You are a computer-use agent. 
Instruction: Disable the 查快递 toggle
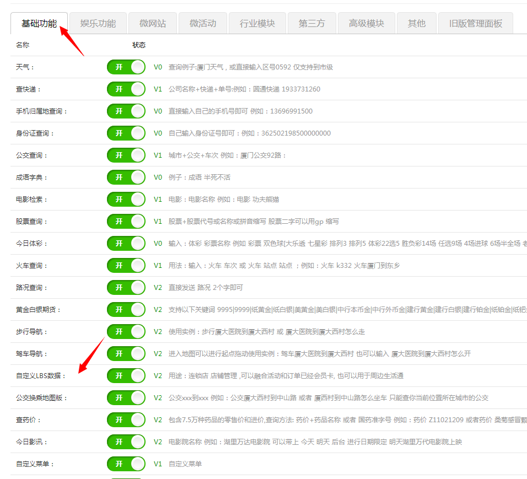(x=126, y=89)
